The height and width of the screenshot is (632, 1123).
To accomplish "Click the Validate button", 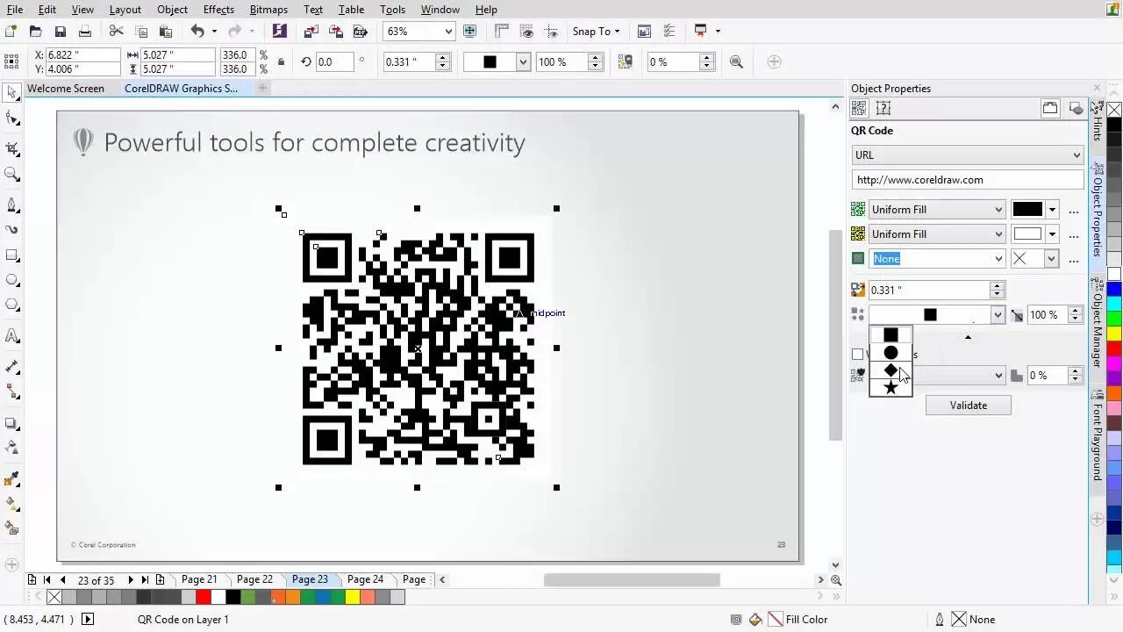I will point(968,406).
